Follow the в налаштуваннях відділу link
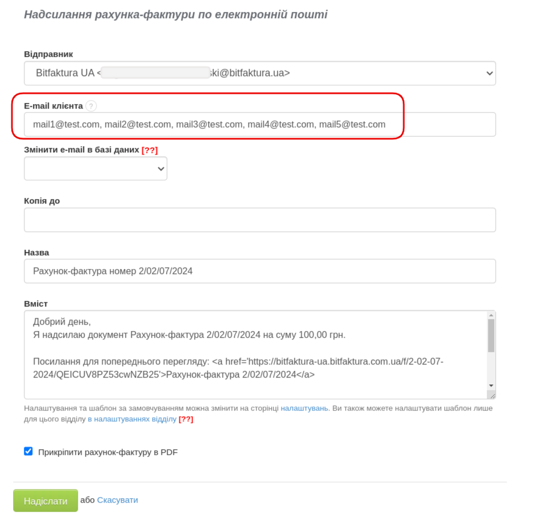This screenshot has height=530, width=534. click(x=132, y=419)
